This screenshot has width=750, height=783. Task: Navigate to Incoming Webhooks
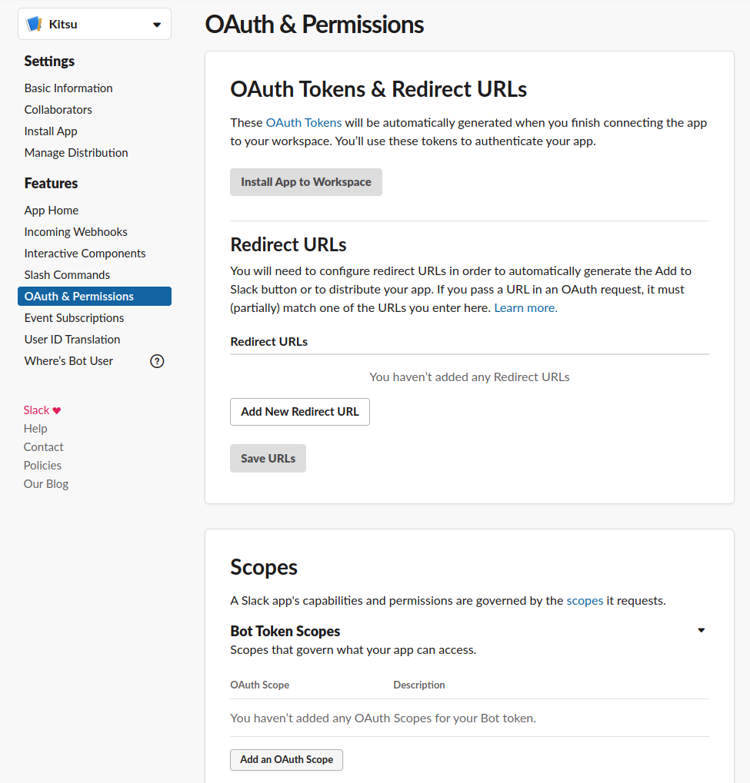point(75,232)
